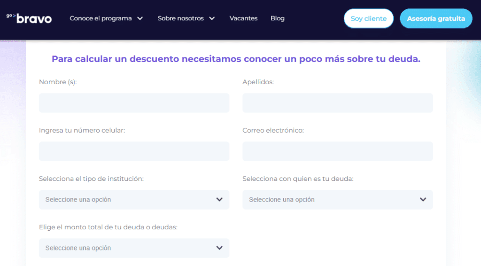
Task: Open the Blog link
Action: click(278, 18)
